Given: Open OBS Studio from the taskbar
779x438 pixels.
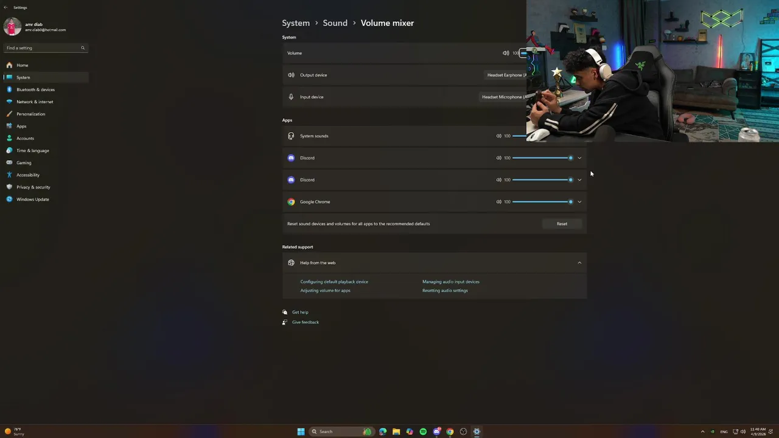Looking at the screenshot, I should pyautogui.click(x=463, y=432).
